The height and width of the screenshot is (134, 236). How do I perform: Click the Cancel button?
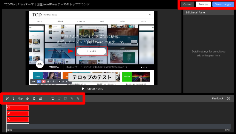[187, 4]
